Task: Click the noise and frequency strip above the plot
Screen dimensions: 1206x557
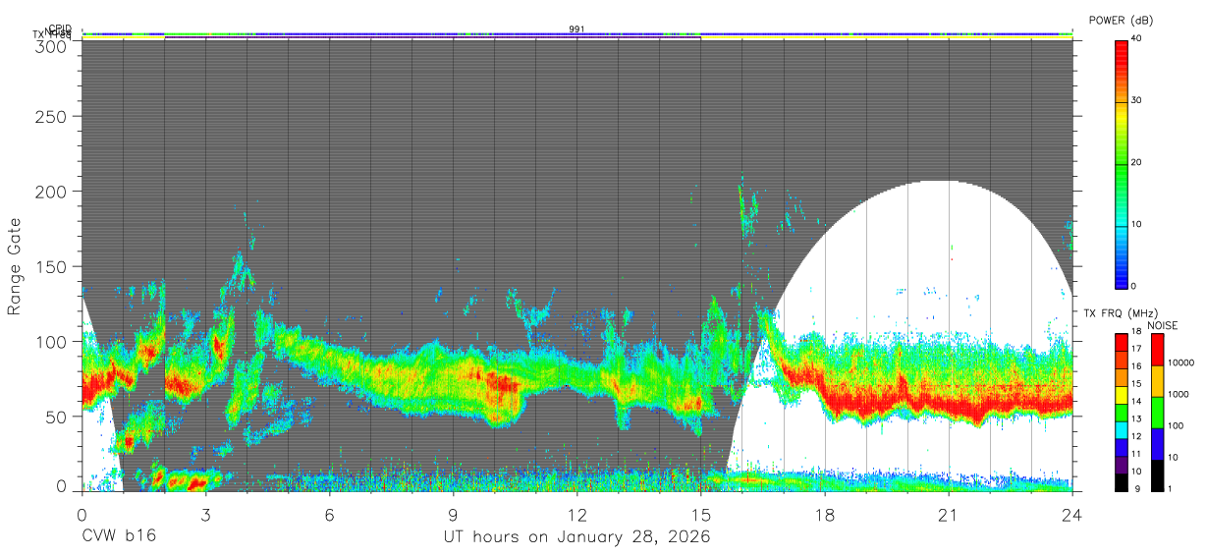Action: tap(576, 35)
